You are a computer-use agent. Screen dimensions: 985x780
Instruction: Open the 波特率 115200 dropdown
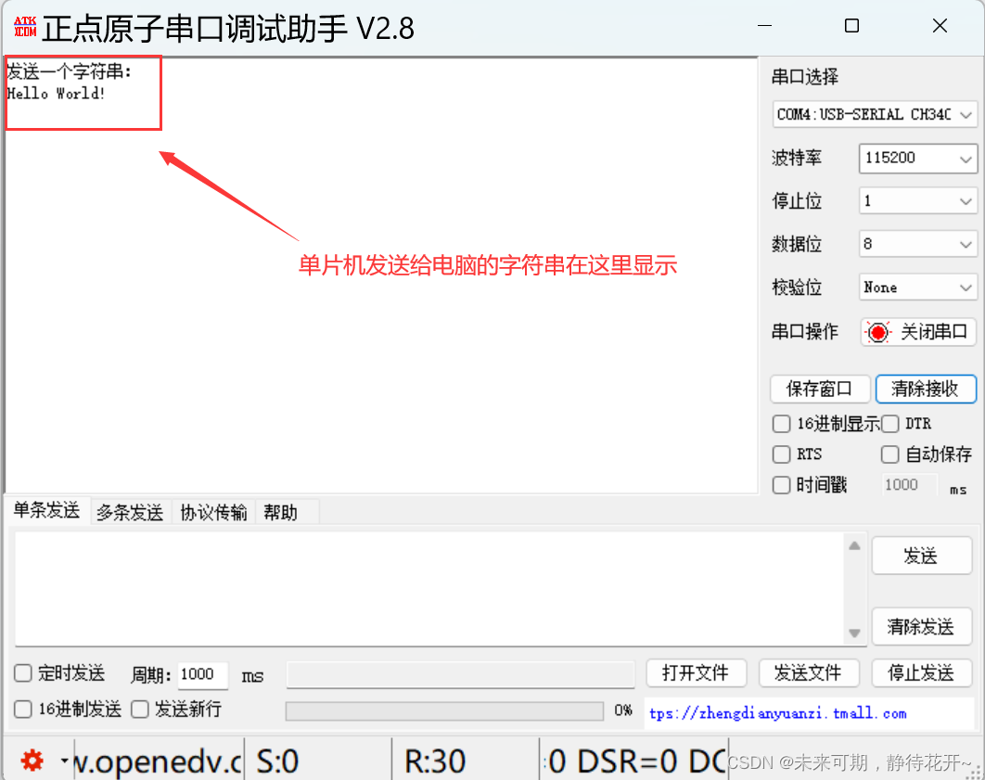(918, 159)
